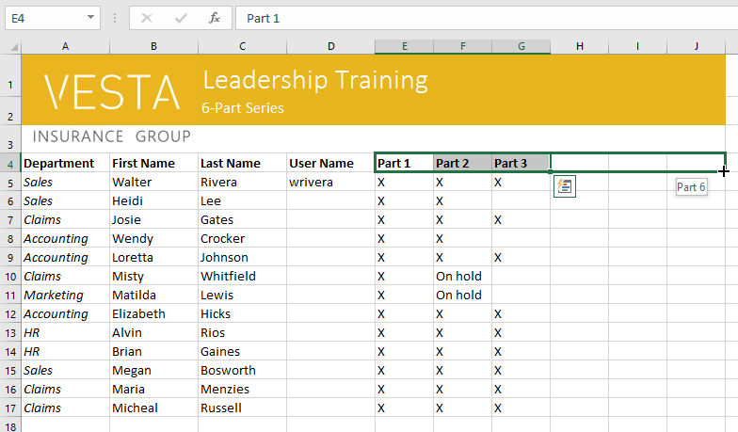Image resolution: width=738 pixels, height=432 pixels.
Task: Click the Enter checkmark formula bar icon
Action: tap(181, 18)
